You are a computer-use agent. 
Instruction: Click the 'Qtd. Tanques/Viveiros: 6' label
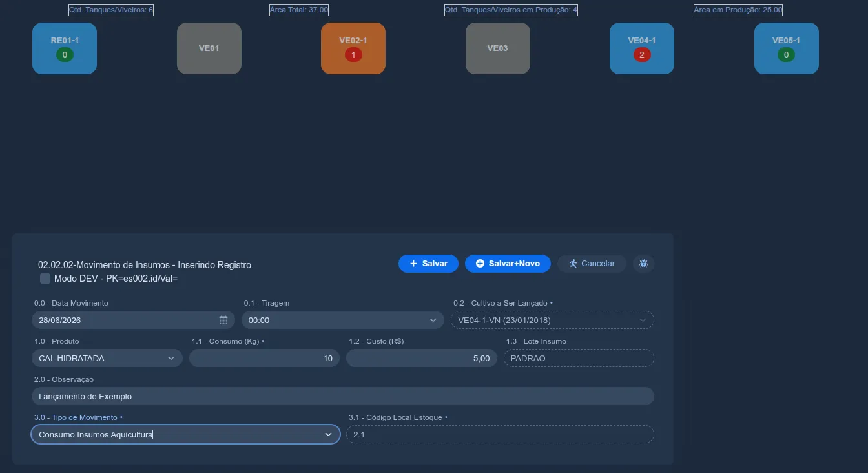coord(111,10)
